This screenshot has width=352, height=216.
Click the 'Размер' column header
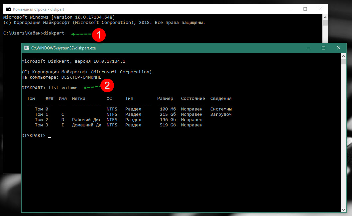click(x=165, y=98)
